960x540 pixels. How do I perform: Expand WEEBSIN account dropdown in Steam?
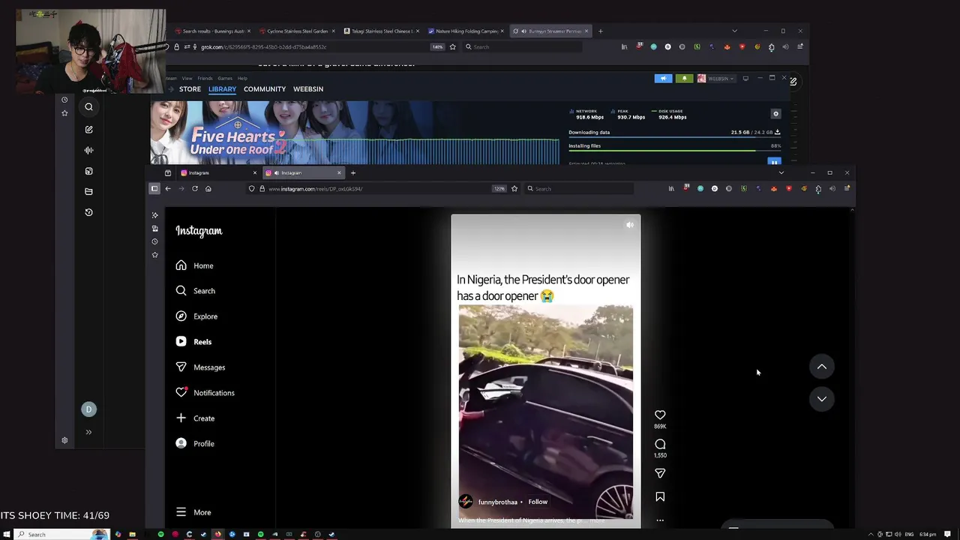[x=715, y=78]
